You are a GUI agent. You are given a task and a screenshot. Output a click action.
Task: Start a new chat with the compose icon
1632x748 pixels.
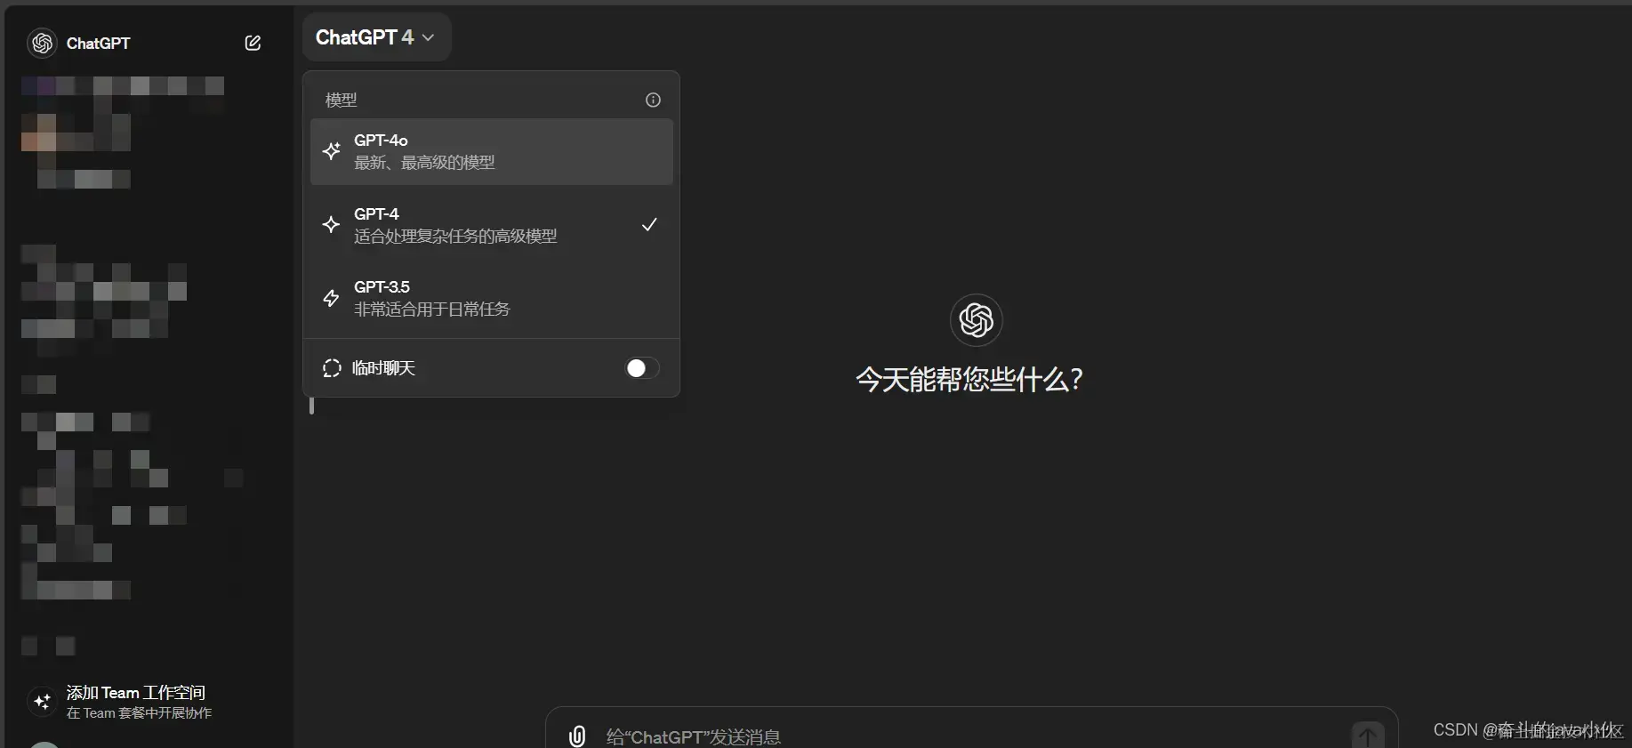coord(253,43)
